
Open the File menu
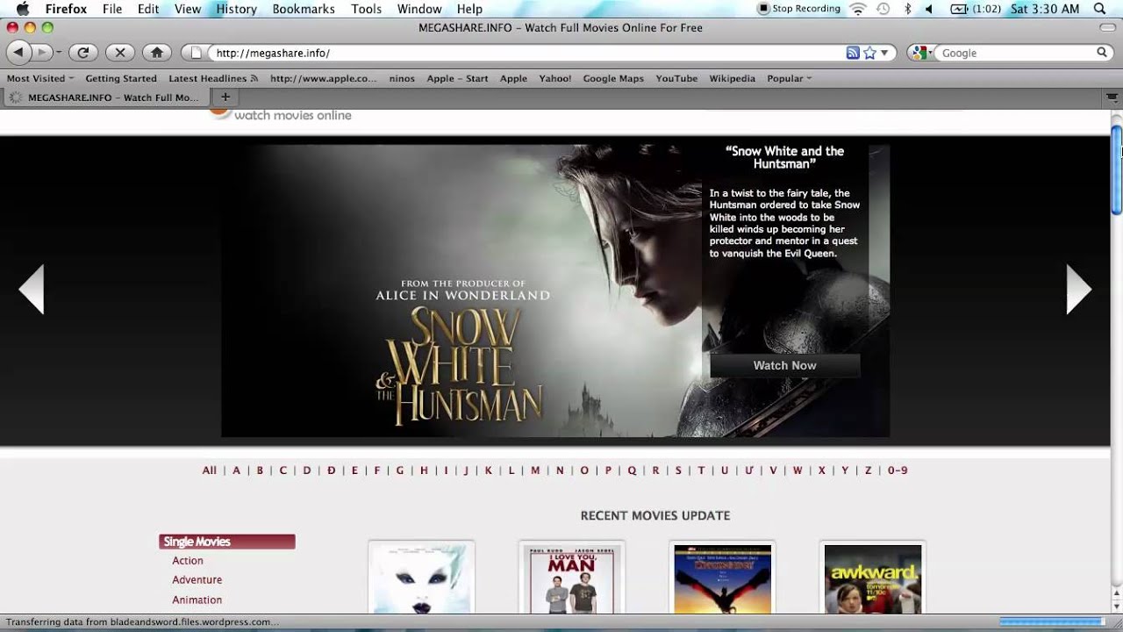coord(112,9)
